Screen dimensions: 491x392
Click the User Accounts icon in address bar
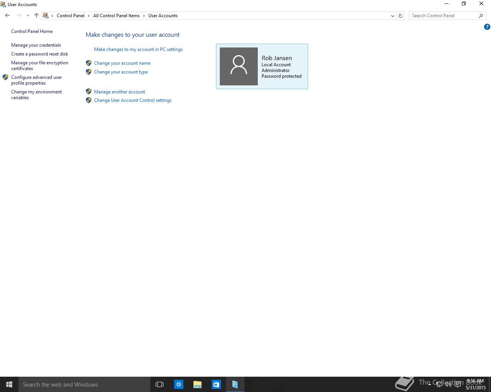[46, 16]
